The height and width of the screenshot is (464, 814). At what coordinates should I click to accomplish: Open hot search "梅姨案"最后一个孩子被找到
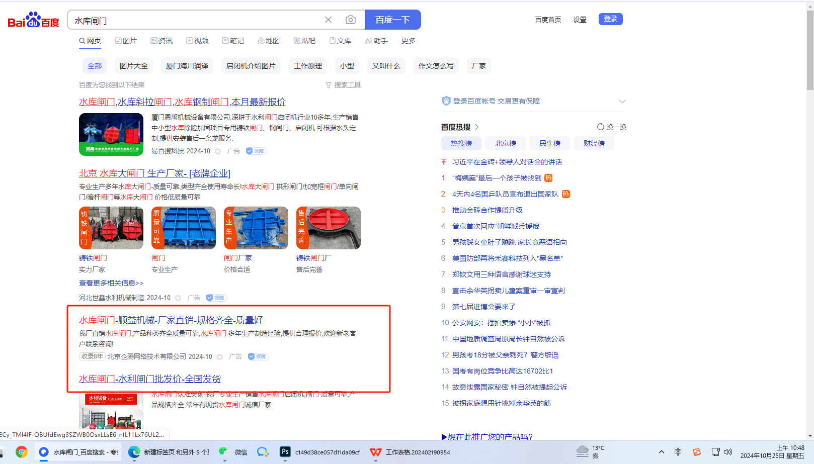(497, 178)
